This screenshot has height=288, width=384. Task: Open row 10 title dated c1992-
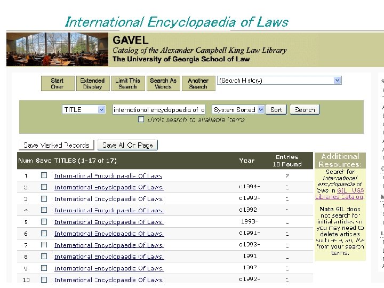pyautogui.click(x=109, y=280)
